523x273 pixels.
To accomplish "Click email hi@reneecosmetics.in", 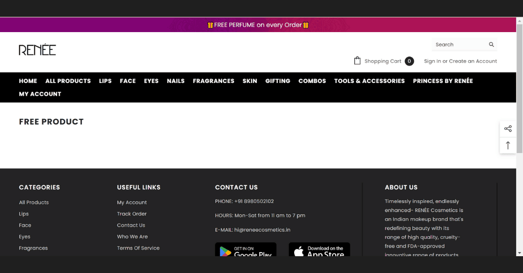I will tap(262, 230).
